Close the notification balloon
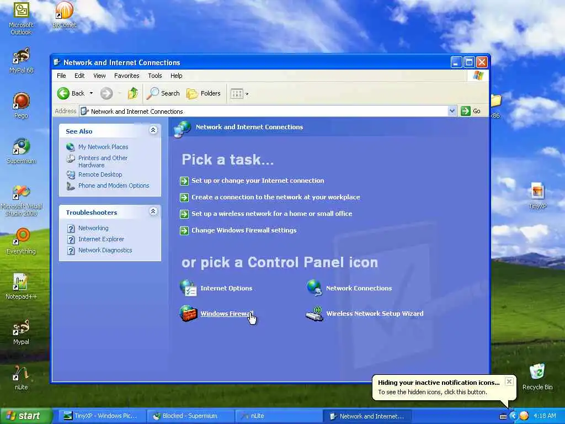 [x=509, y=381]
